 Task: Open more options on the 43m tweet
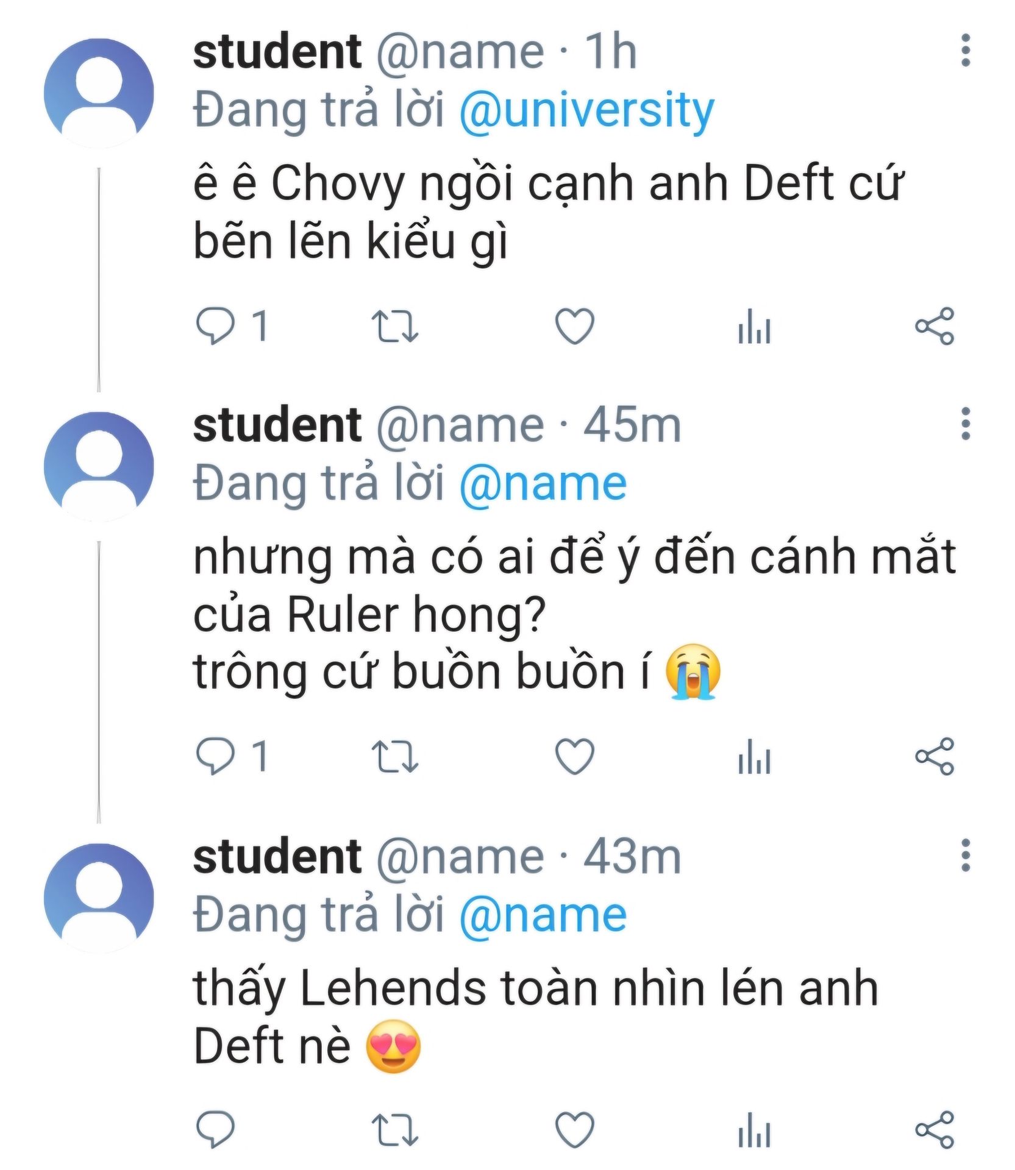965,855
